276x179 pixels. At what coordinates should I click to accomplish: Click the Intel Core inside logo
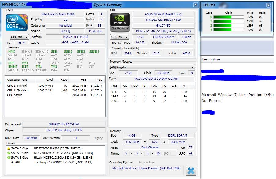17,23
